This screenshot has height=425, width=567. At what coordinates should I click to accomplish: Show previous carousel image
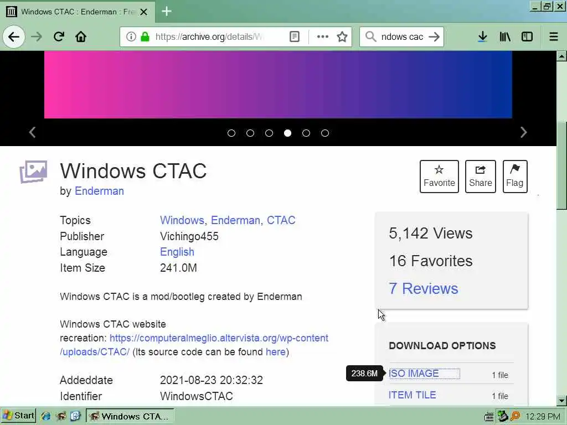click(x=33, y=132)
